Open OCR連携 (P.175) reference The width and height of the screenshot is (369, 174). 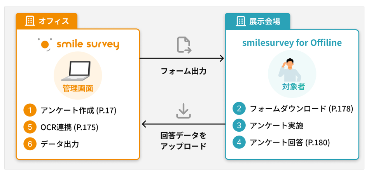[x=69, y=127]
